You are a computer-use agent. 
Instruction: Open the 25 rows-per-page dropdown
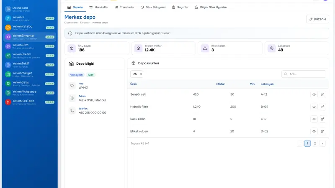click(137, 74)
